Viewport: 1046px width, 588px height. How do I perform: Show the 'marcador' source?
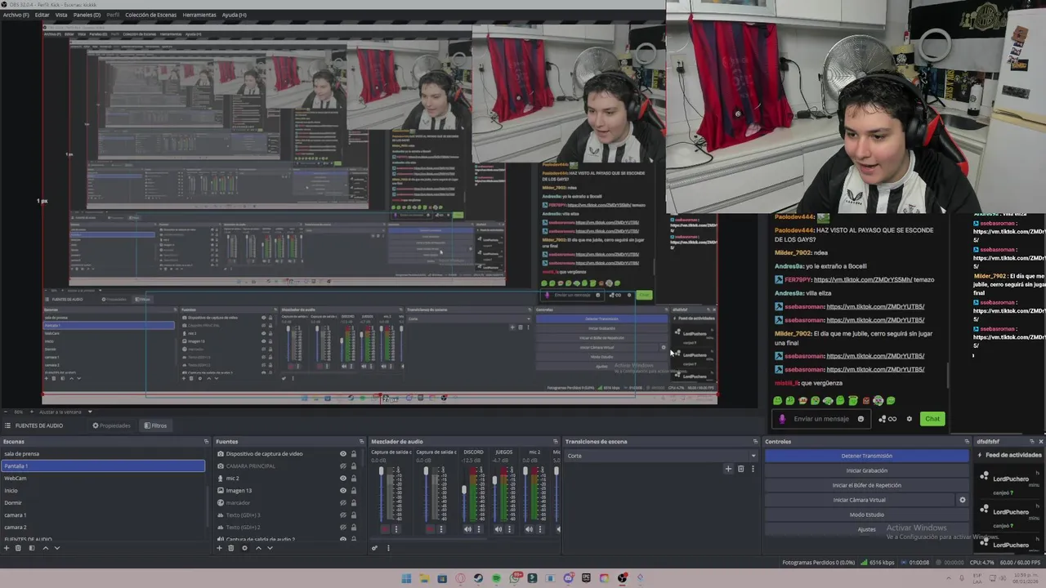pos(343,502)
